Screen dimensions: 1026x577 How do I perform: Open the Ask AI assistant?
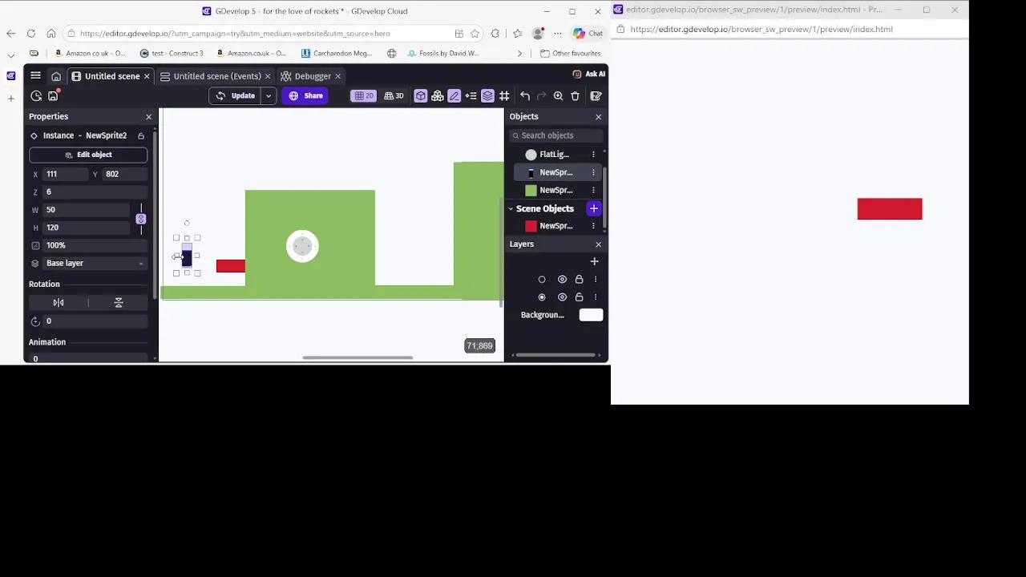click(x=589, y=74)
